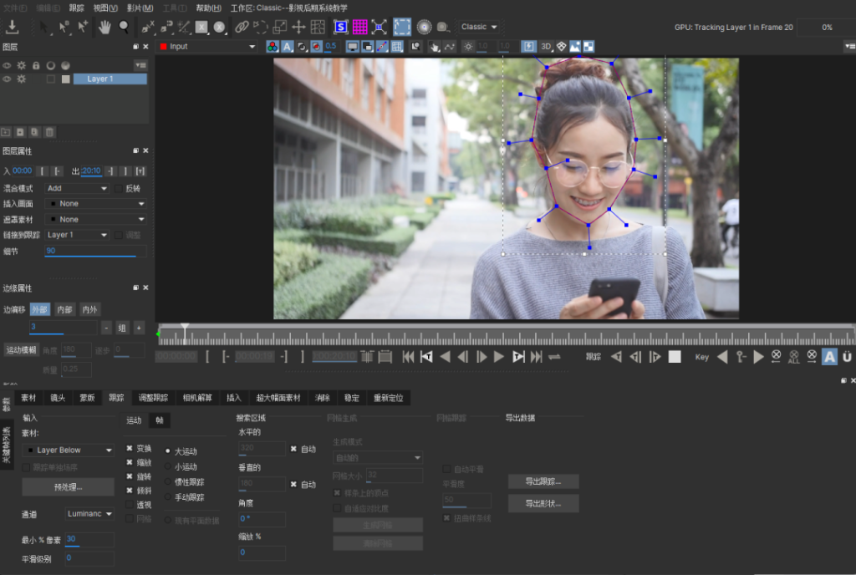Click the 最小 % 像素 input field
Image resolution: width=856 pixels, height=575 pixels.
89,540
